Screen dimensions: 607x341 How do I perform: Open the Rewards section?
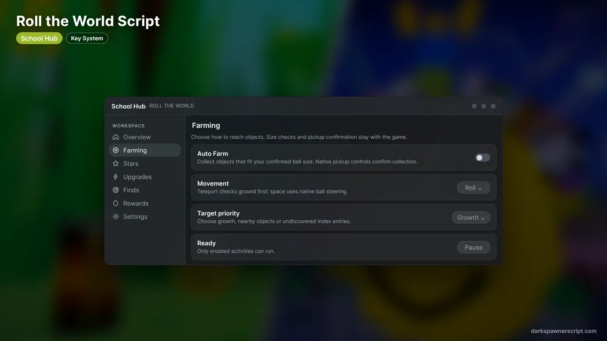point(145,203)
